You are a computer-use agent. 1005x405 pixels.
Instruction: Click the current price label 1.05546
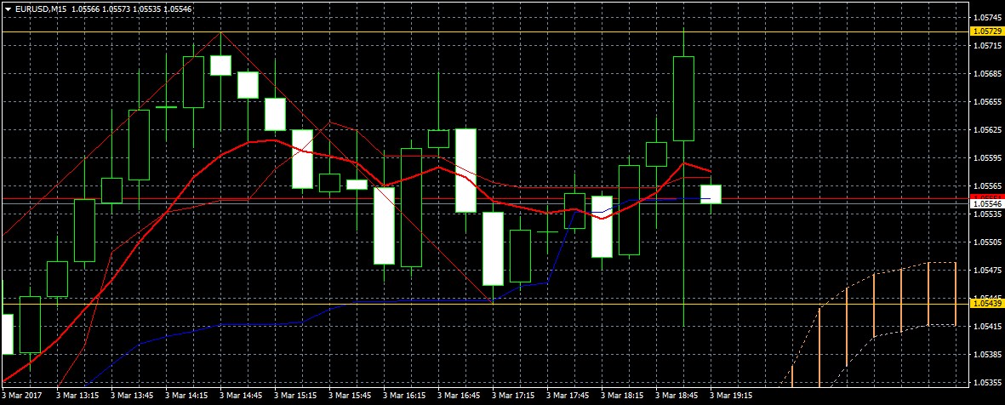[987, 203]
